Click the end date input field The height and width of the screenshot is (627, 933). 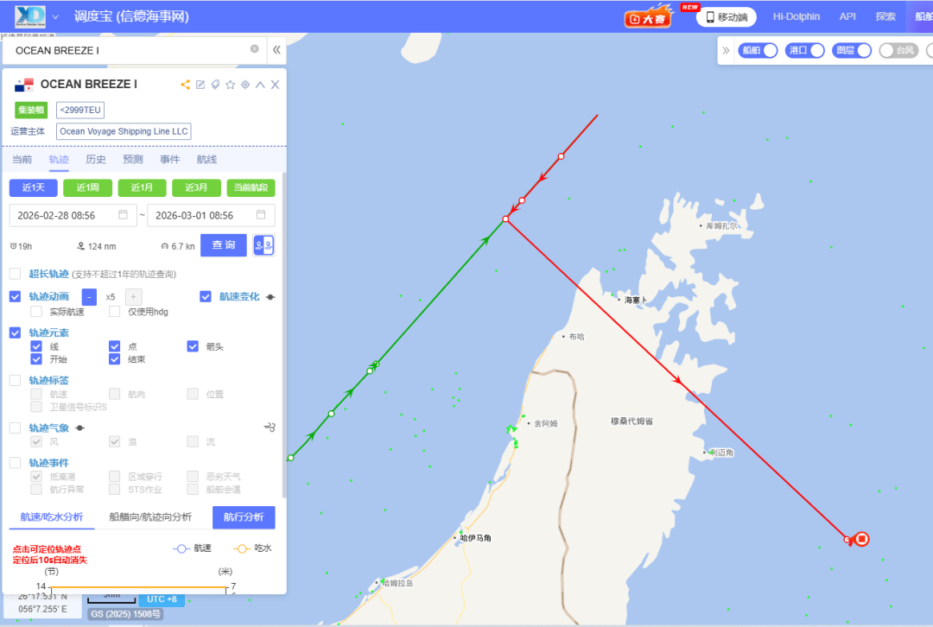[x=203, y=215]
